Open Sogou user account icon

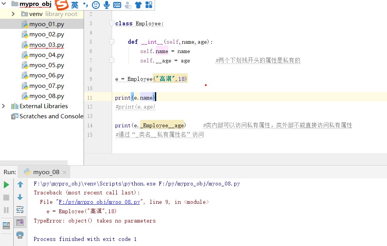(x=128, y=5)
